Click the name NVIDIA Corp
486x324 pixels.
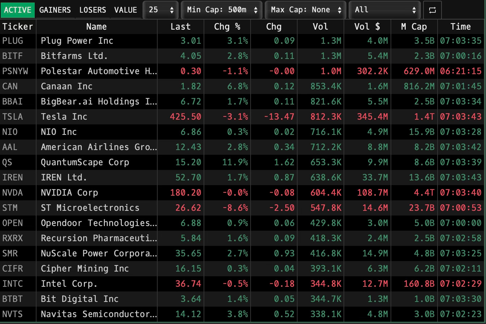69,193
